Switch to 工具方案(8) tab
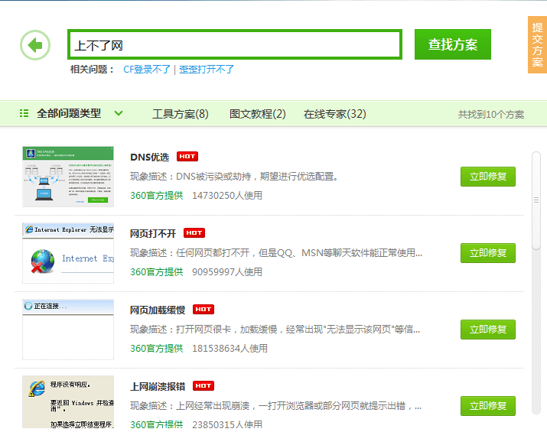 [x=181, y=114]
